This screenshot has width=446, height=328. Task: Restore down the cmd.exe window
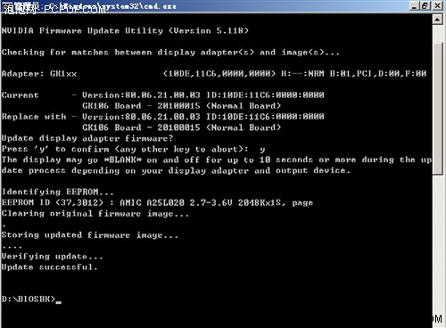click(x=425, y=5)
